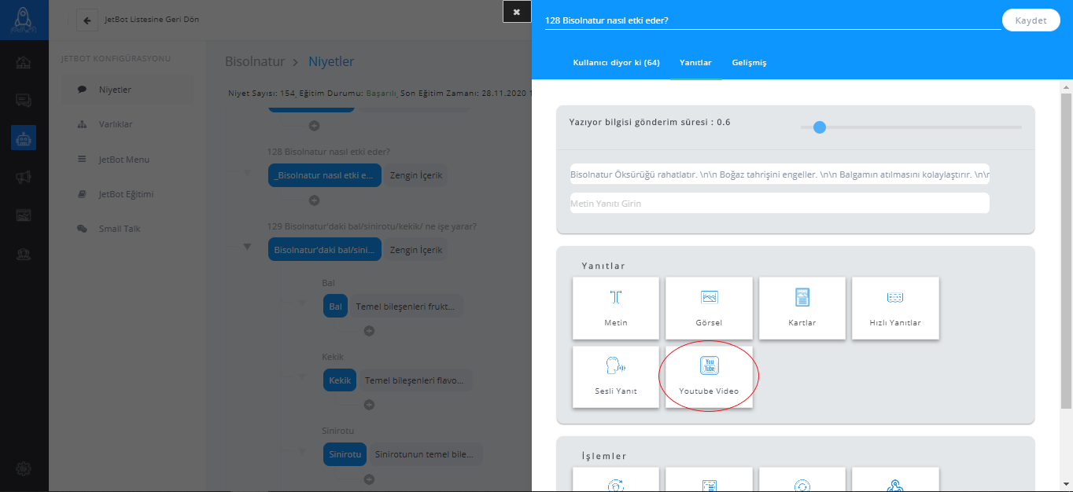The width and height of the screenshot is (1073, 492).
Task: Switch to the Yanıtlar tab
Action: point(695,62)
